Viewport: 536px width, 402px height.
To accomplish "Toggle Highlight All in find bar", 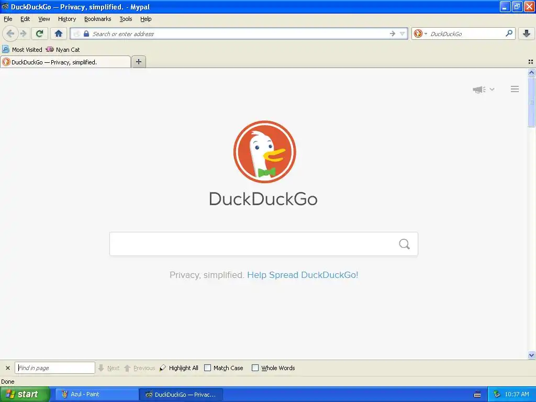I will pyautogui.click(x=179, y=368).
